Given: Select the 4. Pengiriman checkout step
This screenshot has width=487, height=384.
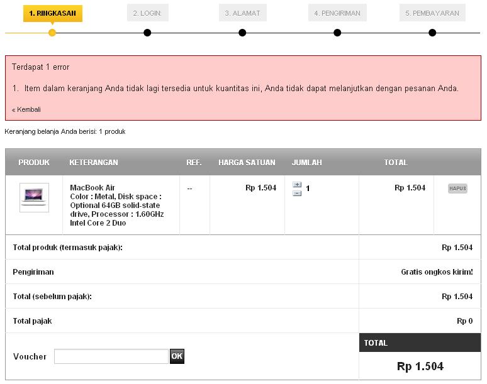Looking at the screenshot, I should [337, 13].
